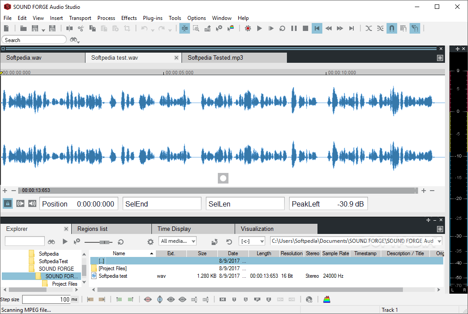Image resolution: width=468 pixels, height=314 pixels.
Task: Open the Redo history dropdown arrow
Action: pos(170,30)
